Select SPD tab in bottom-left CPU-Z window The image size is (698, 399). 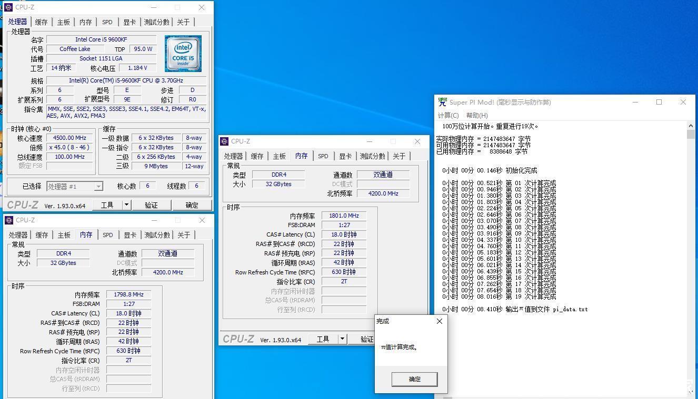[x=108, y=235]
